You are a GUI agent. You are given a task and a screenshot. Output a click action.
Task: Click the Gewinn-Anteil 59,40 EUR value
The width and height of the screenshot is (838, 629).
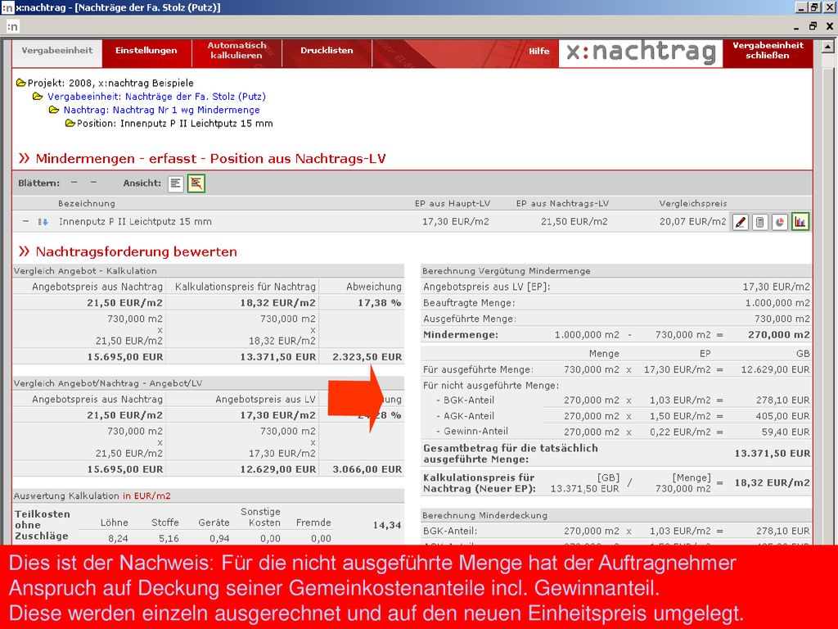tap(786, 432)
